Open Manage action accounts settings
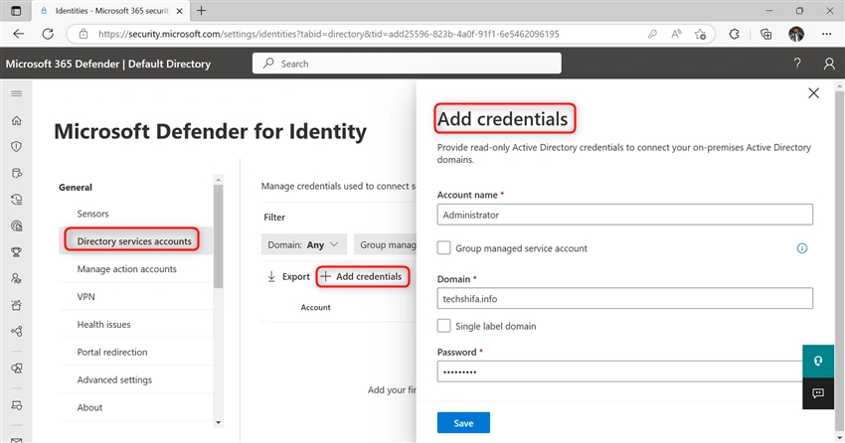 pyautogui.click(x=126, y=269)
